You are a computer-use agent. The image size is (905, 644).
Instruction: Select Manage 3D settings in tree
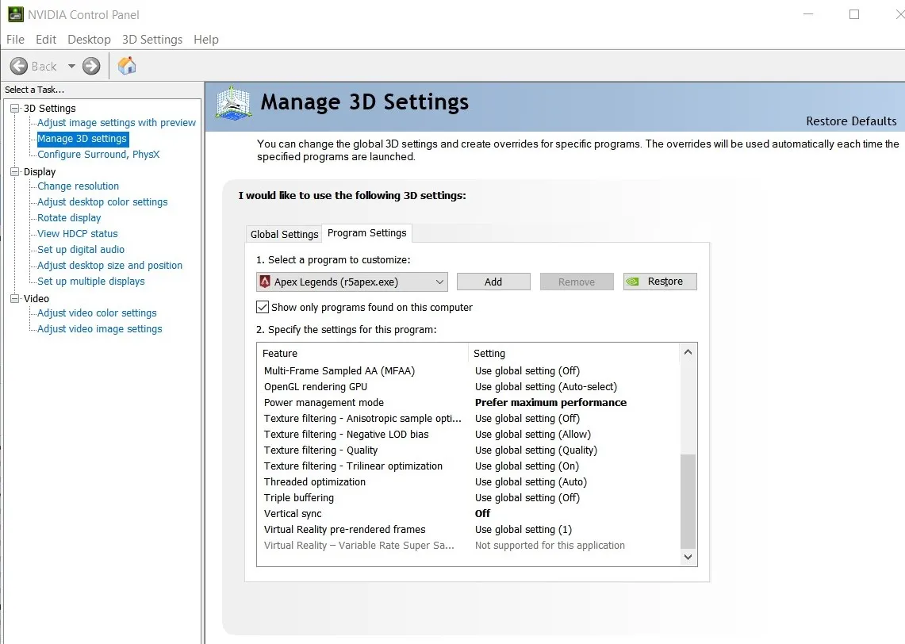click(x=82, y=139)
